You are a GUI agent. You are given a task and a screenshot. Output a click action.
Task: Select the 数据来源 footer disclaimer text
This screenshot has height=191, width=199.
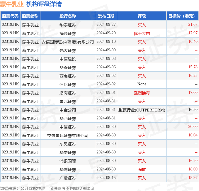tap(47, 188)
